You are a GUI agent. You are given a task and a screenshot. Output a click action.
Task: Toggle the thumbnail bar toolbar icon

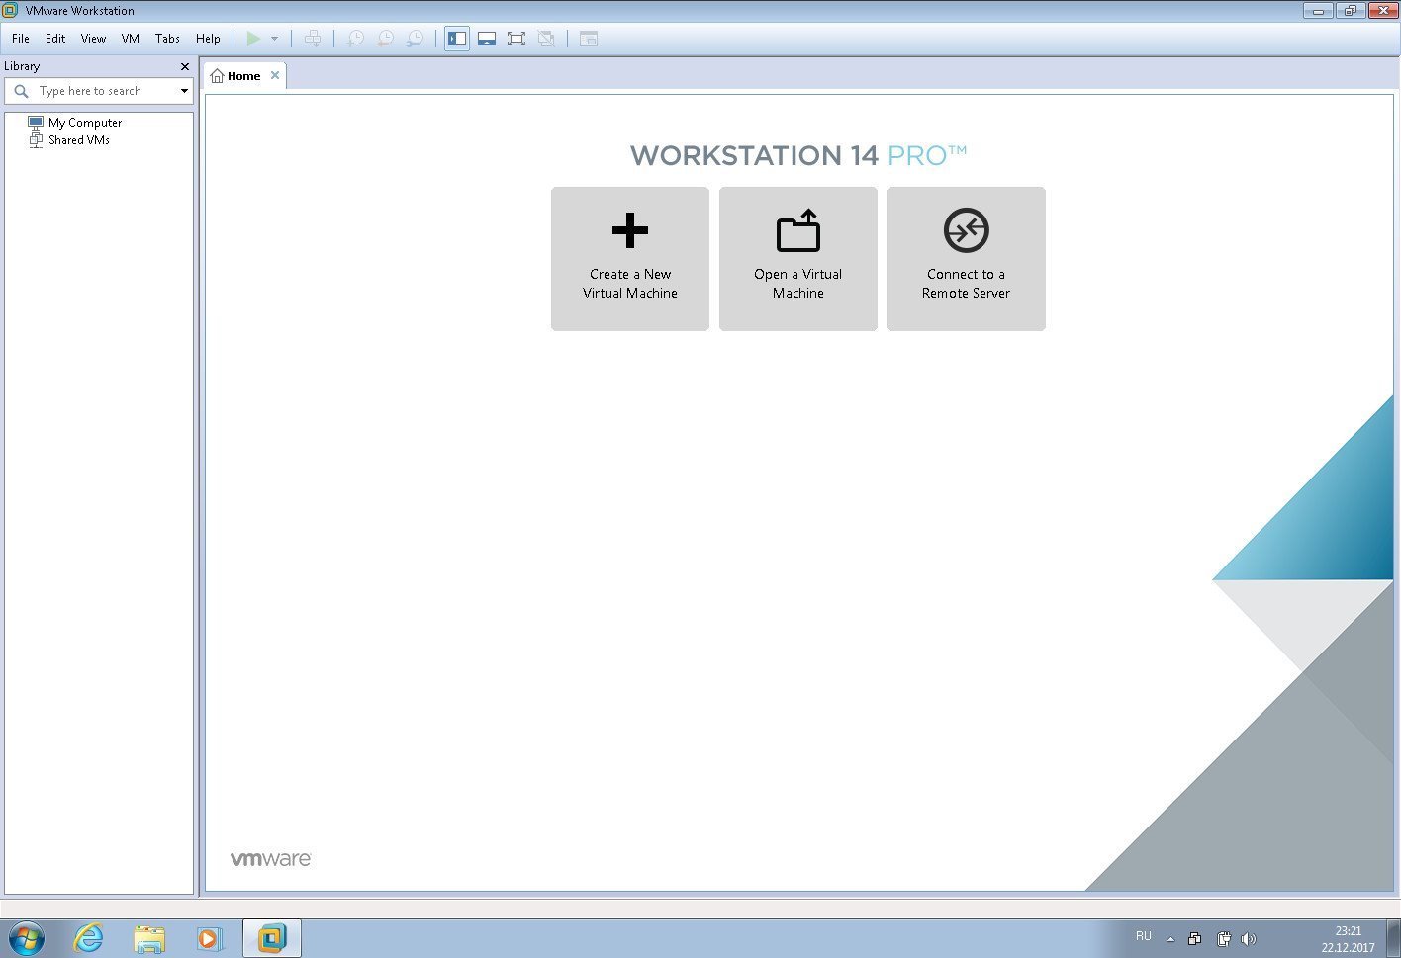point(487,39)
